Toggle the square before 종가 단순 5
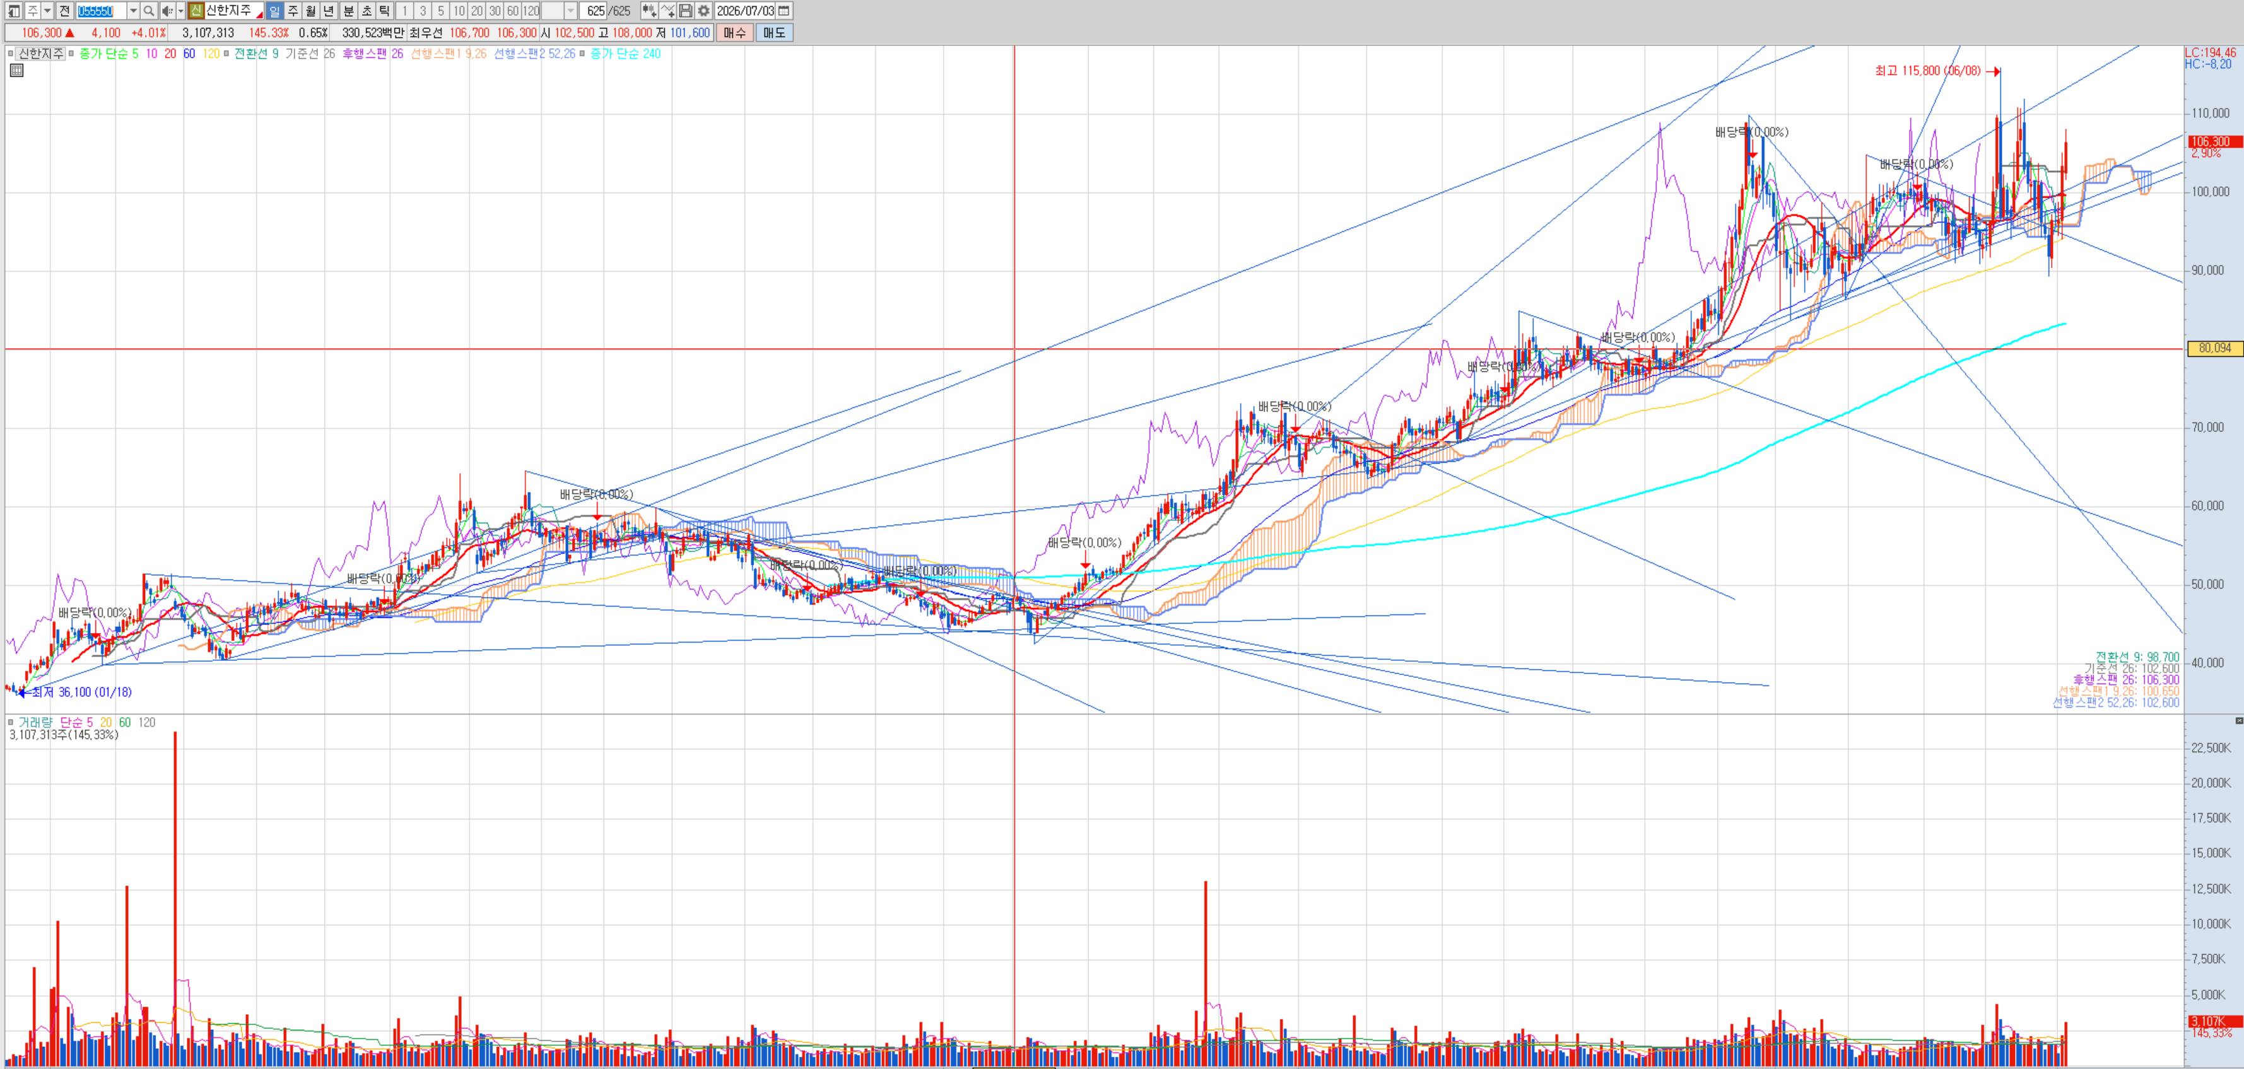The height and width of the screenshot is (1069, 2244). click(x=71, y=54)
